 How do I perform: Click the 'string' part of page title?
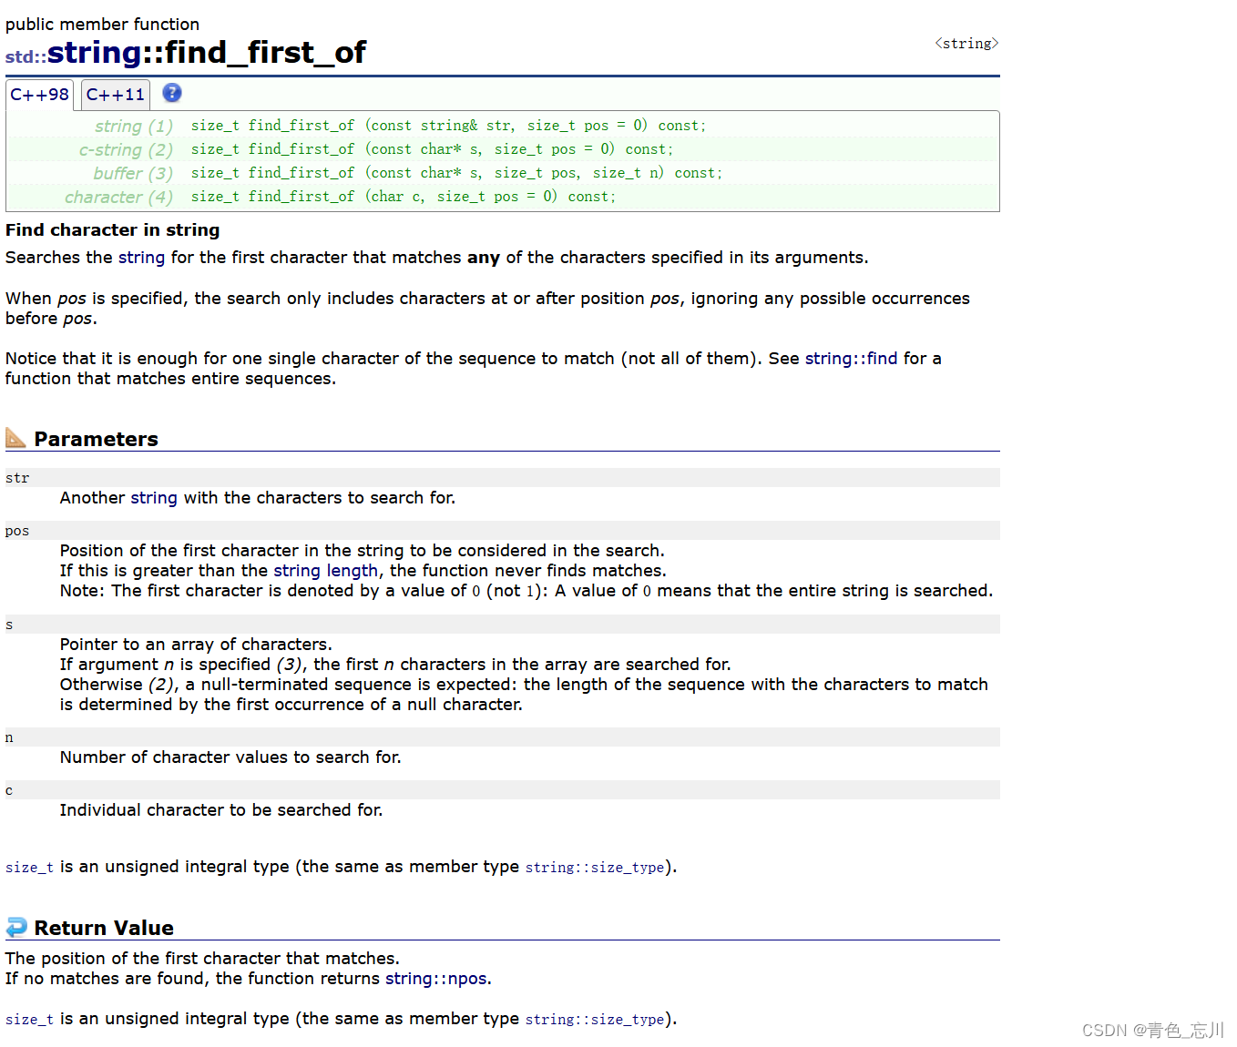[x=95, y=53]
